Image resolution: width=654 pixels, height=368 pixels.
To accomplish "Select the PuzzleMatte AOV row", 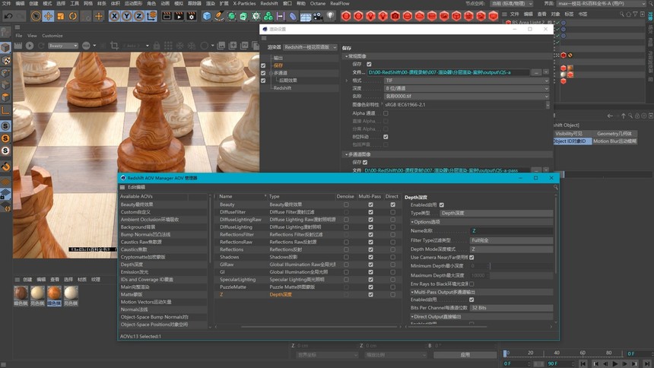I will click(306, 287).
